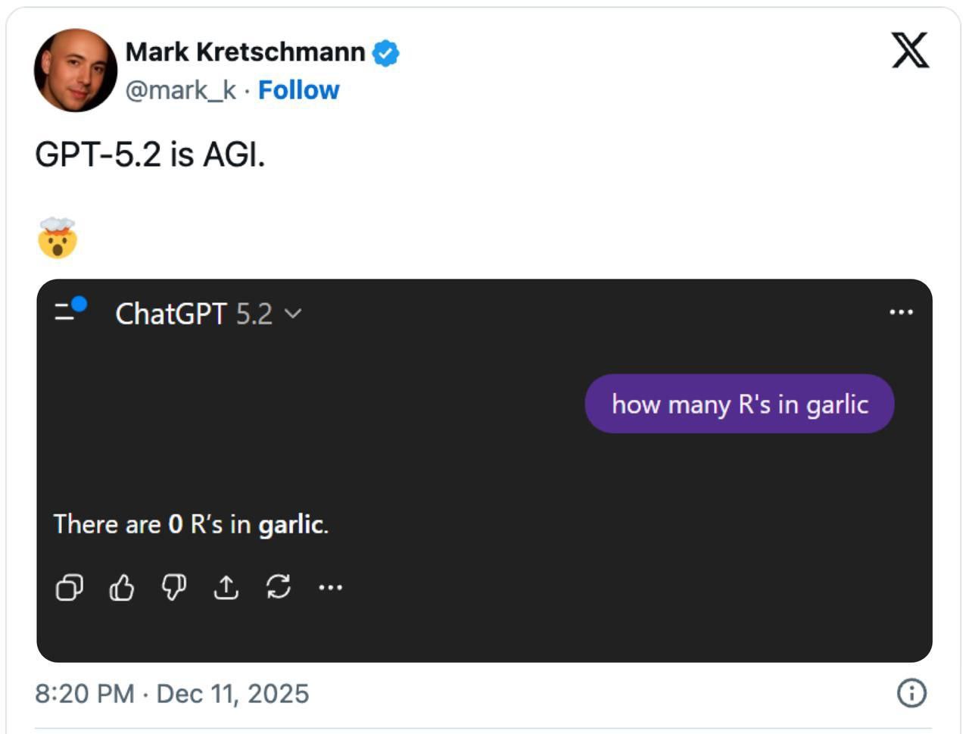Click the Mark Kretschmann display name
969x734 pixels.
click(245, 52)
